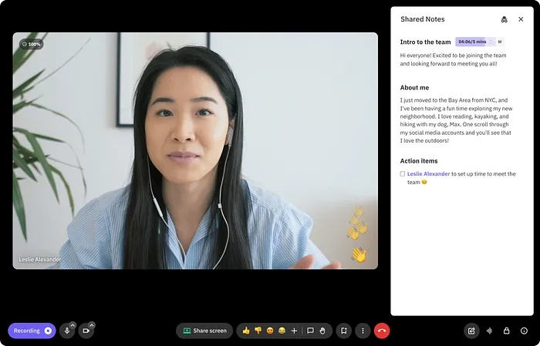
Task: Expand microphone options chevron
Action: point(73,324)
